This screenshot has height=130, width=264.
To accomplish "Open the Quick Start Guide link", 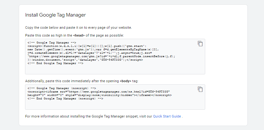I will pos(167,116).
